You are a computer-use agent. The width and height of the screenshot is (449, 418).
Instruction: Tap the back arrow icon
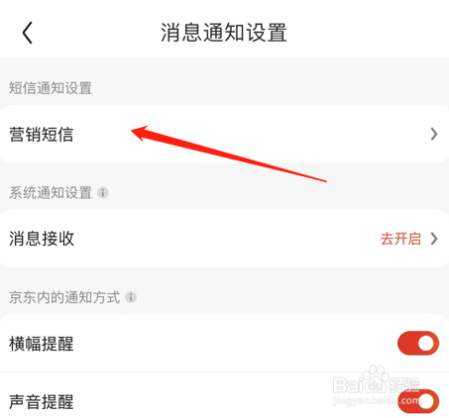28,33
